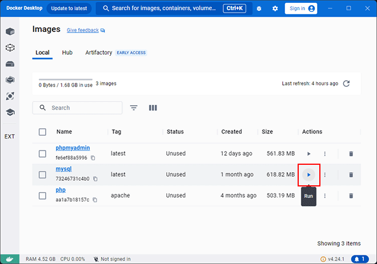Click the v4.24.1 version update indicator
Screen dimensions: 377x264
(332, 259)
